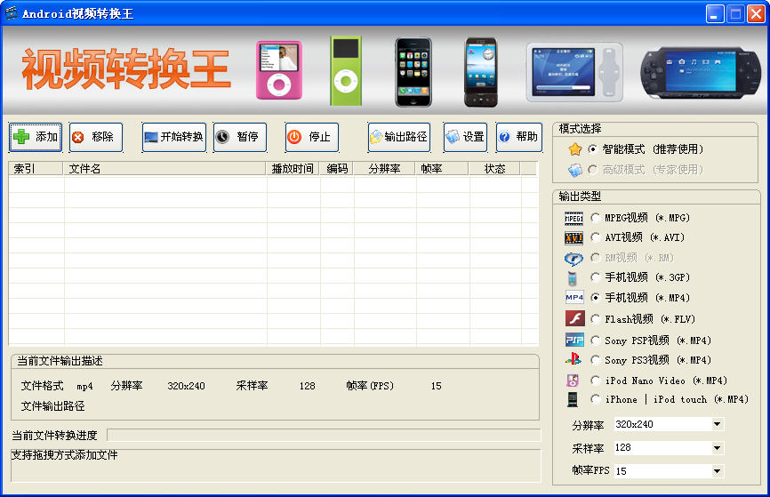Click the iPod Nano icon in output list
The height and width of the screenshot is (497, 770).
click(573, 381)
